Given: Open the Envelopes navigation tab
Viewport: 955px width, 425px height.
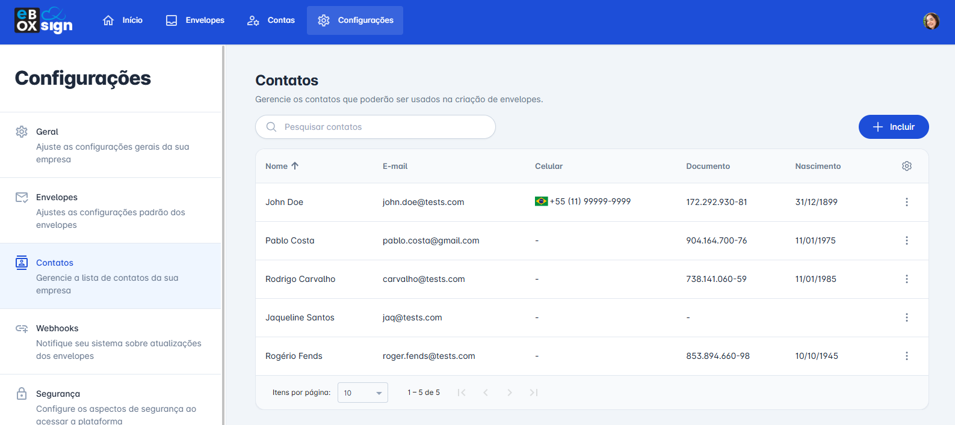Looking at the screenshot, I should click(195, 20).
